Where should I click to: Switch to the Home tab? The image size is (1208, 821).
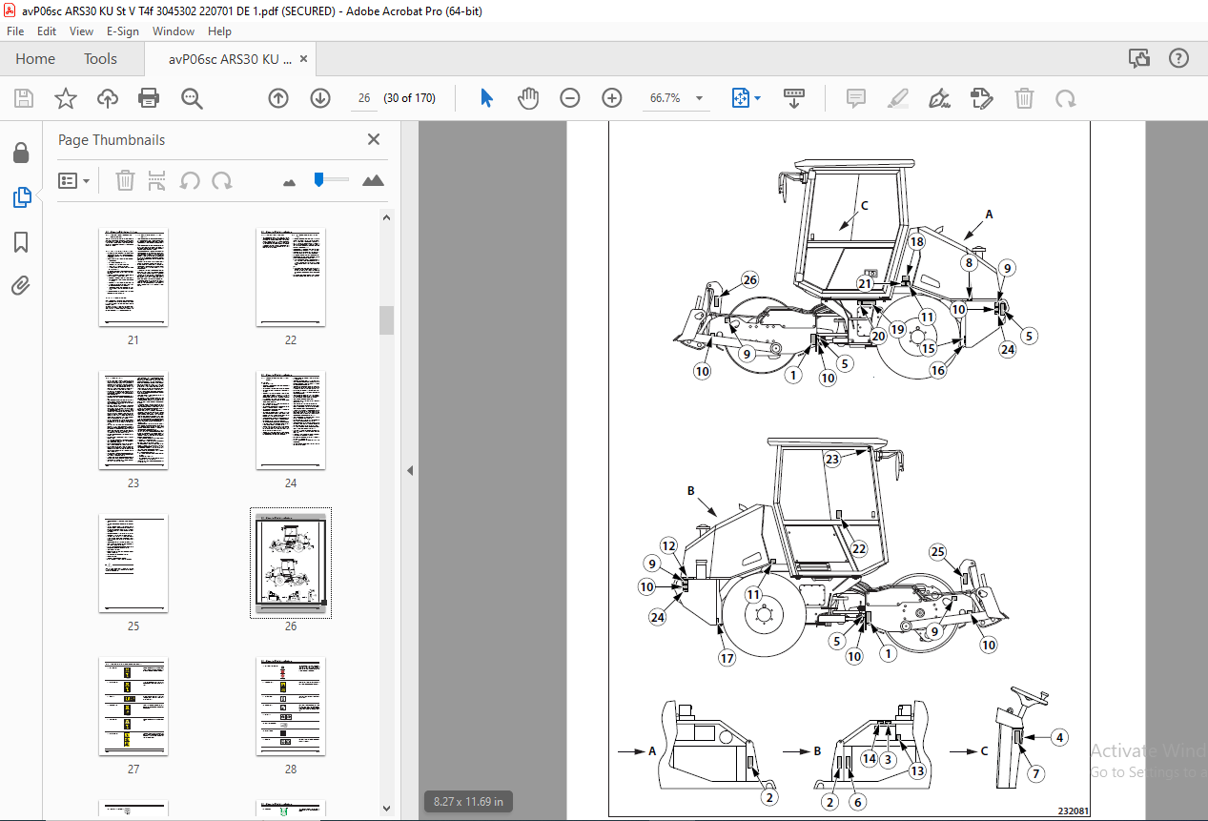point(35,59)
